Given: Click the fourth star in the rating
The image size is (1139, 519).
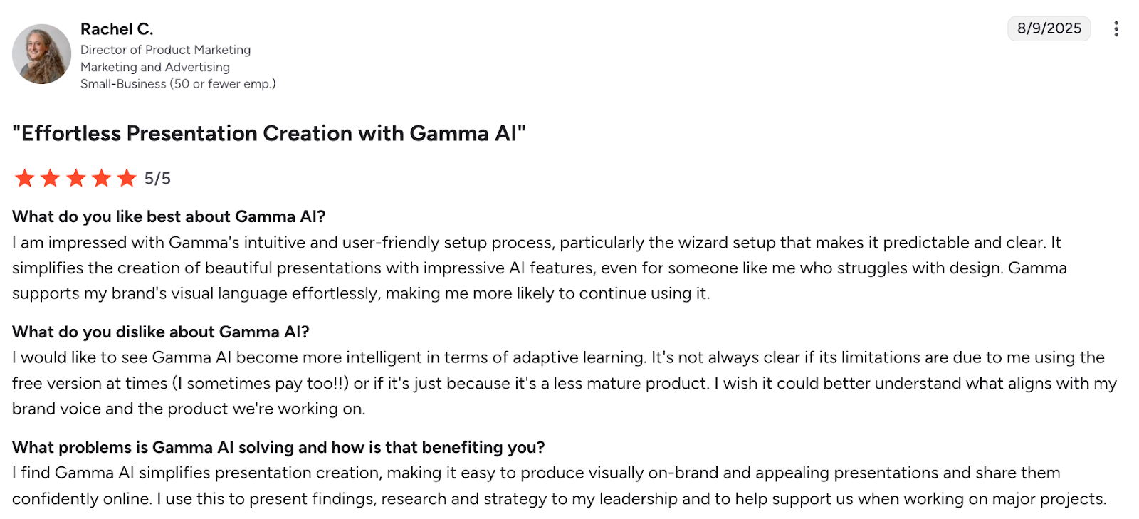Looking at the screenshot, I should pos(101,179).
